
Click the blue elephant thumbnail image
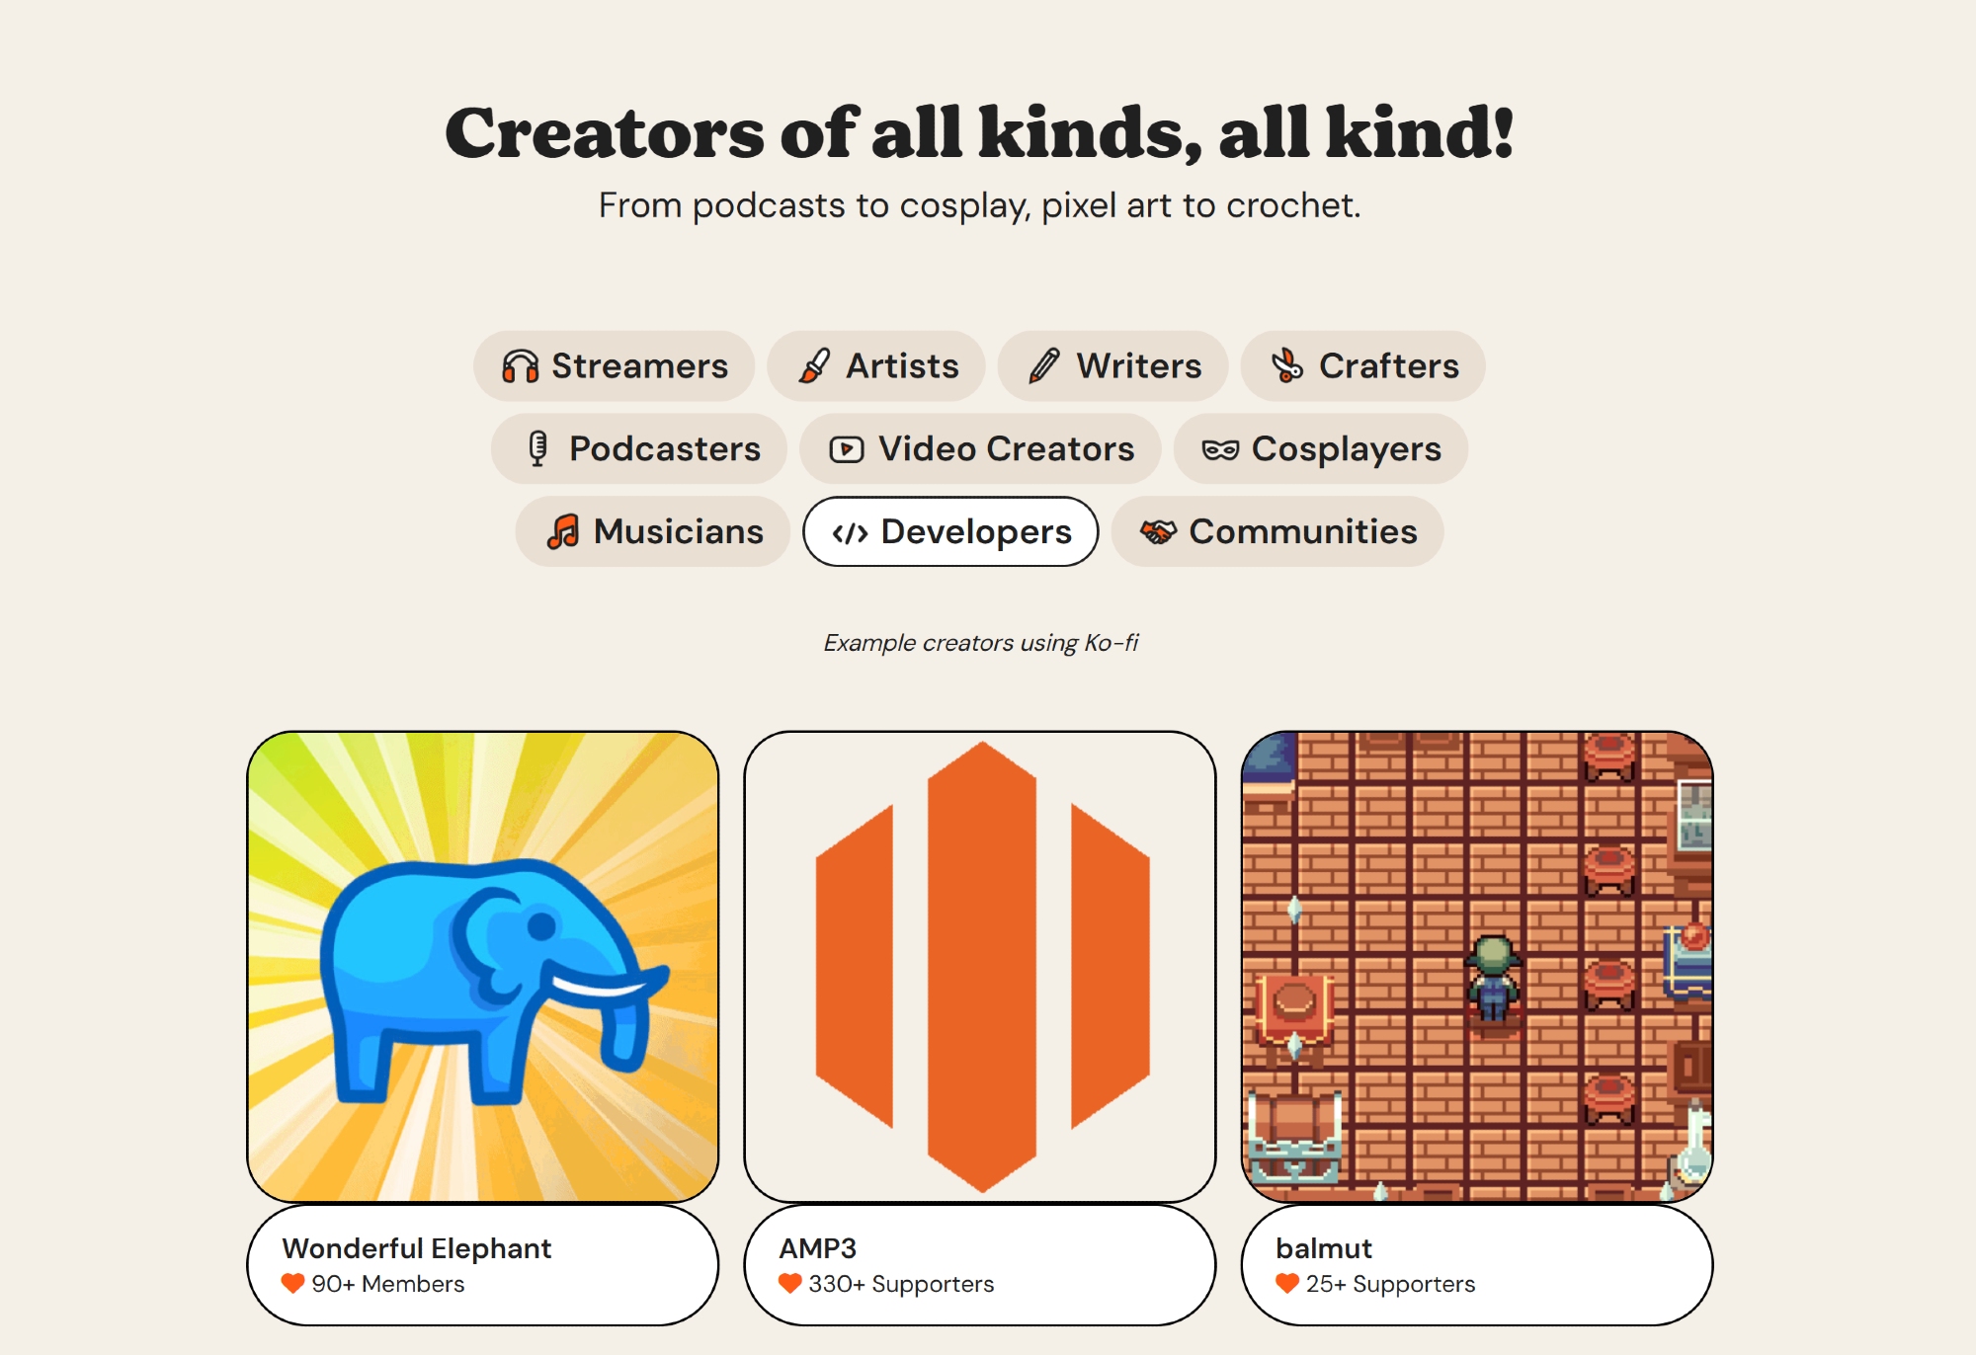(x=483, y=967)
